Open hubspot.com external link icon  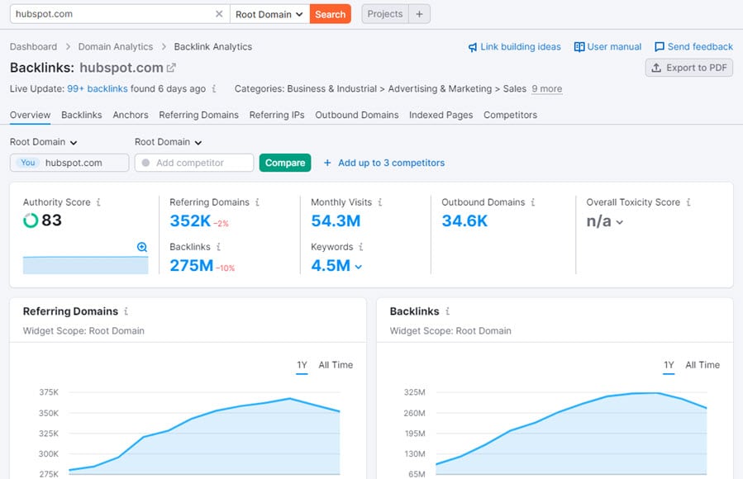pos(171,68)
